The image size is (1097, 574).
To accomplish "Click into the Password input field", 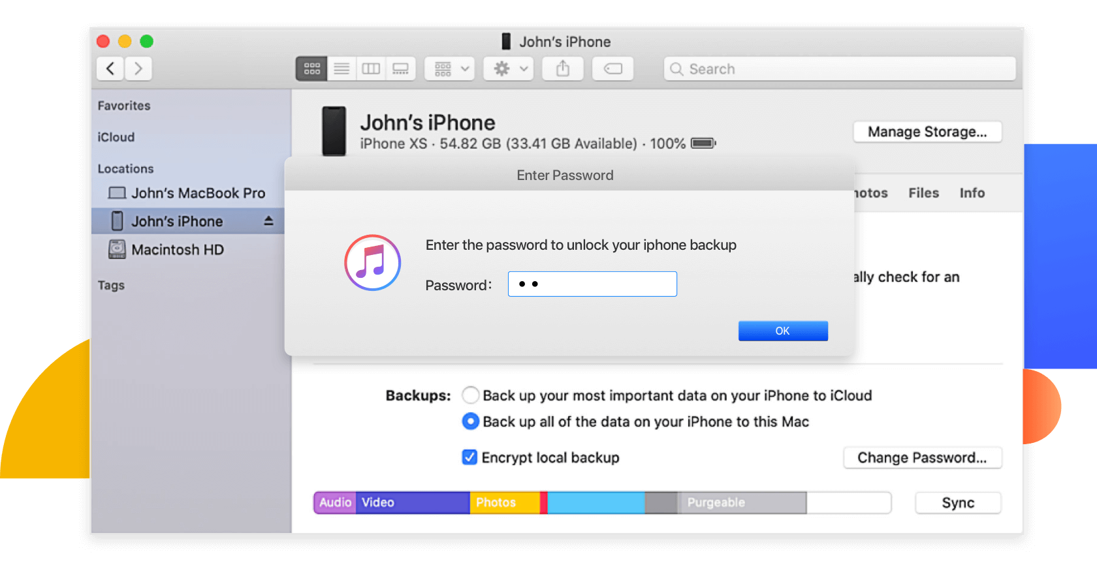I will pos(592,284).
